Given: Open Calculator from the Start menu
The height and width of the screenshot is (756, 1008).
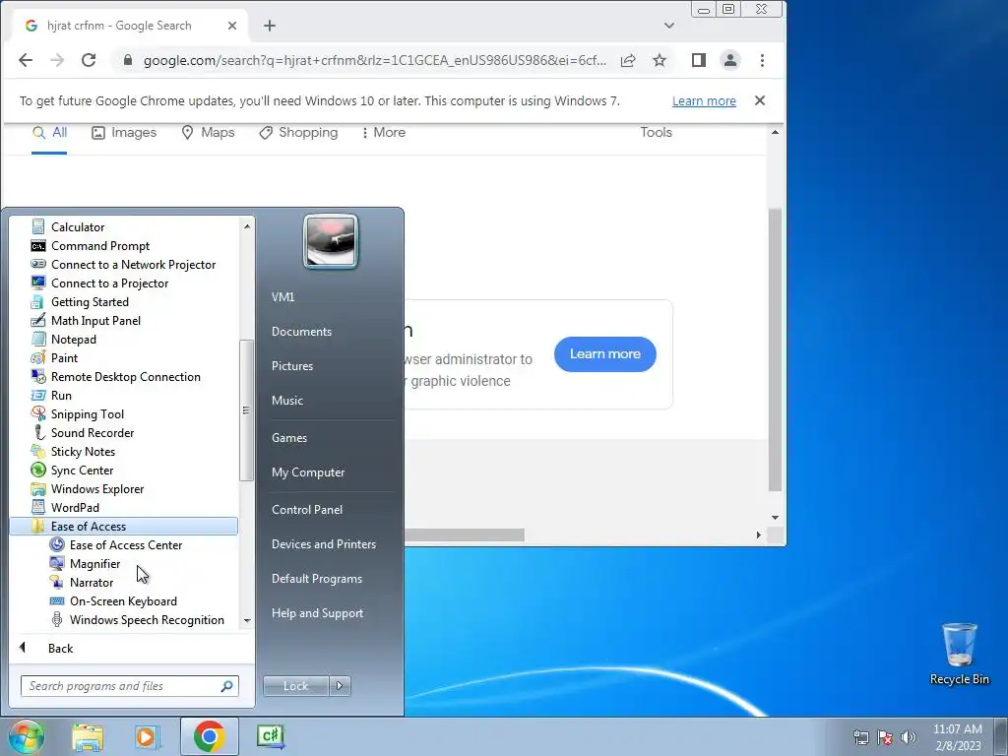Looking at the screenshot, I should [77, 227].
